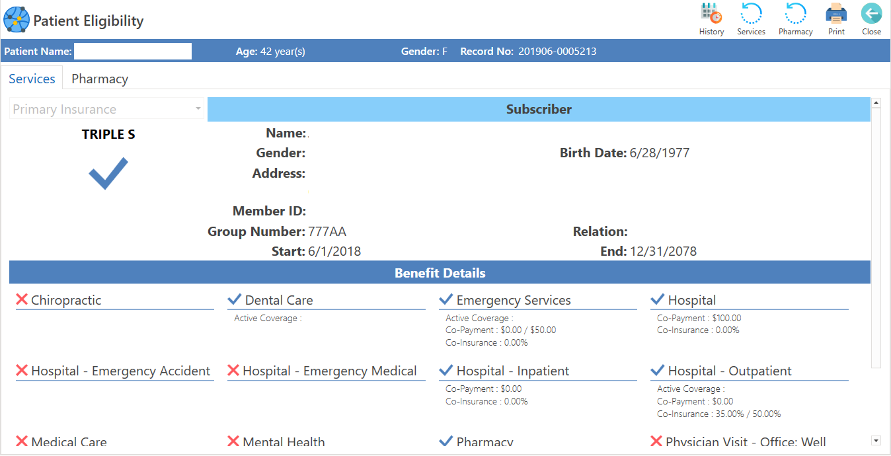Click Hospital Co-Payment $100.00 line
891x456 pixels.
699,318
